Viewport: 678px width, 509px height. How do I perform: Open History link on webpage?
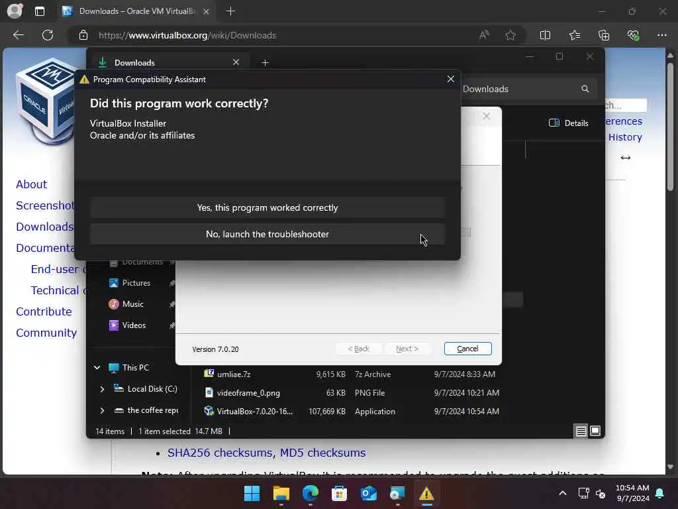(625, 137)
